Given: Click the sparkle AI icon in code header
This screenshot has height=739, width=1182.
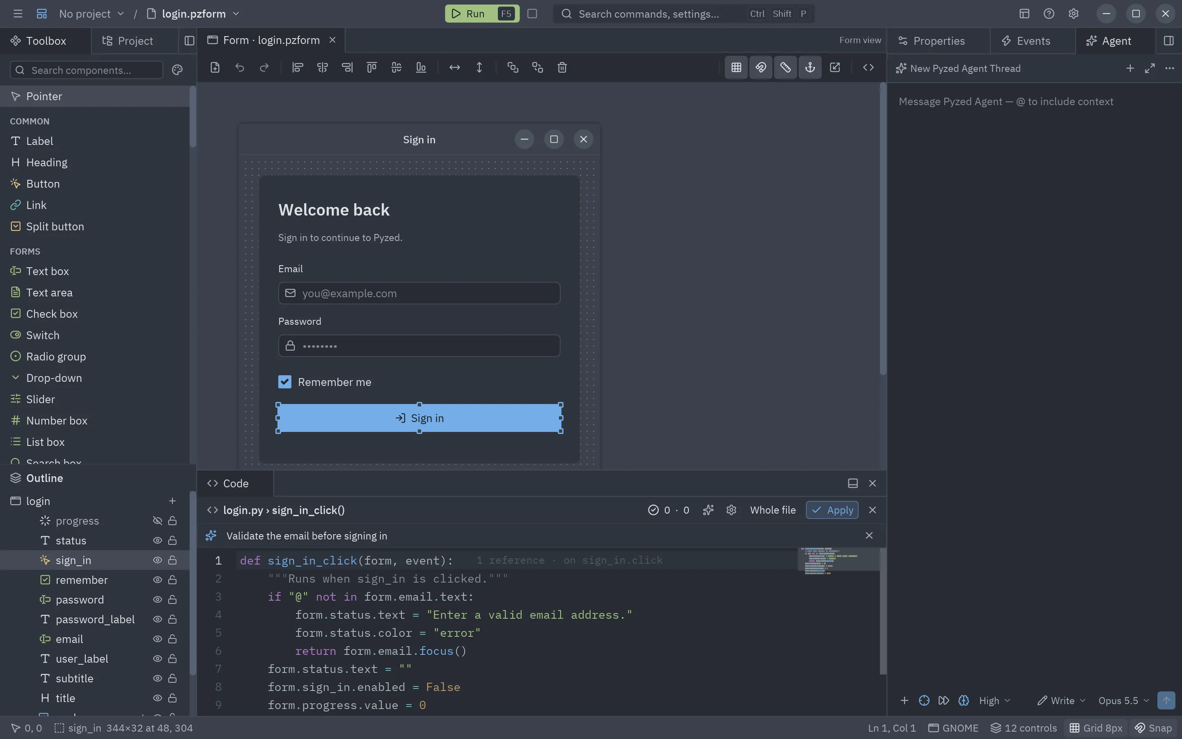Looking at the screenshot, I should (x=708, y=510).
